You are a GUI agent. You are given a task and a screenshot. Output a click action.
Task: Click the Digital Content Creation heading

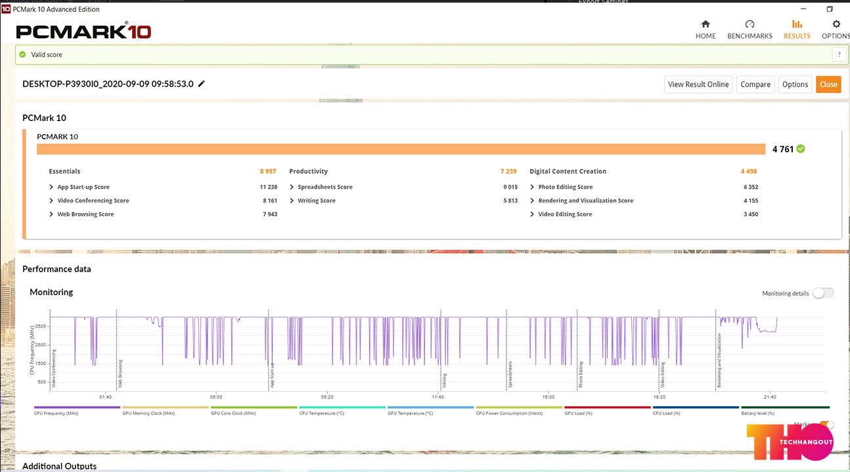tap(568, 172)
